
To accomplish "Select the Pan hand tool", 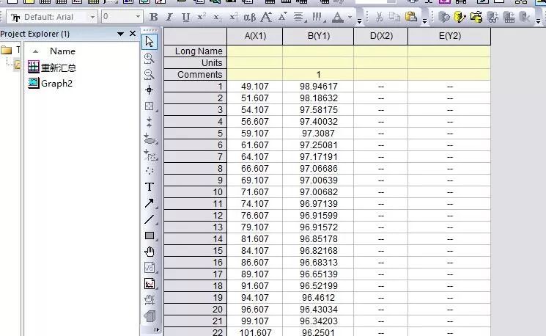I will (150, 252).
